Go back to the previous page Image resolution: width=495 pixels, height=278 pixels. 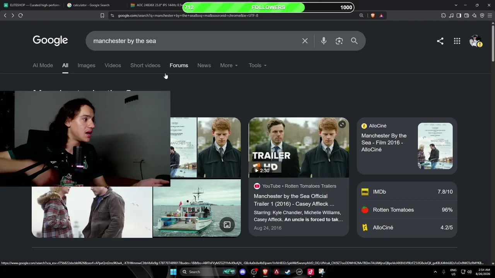pos(5,15)
